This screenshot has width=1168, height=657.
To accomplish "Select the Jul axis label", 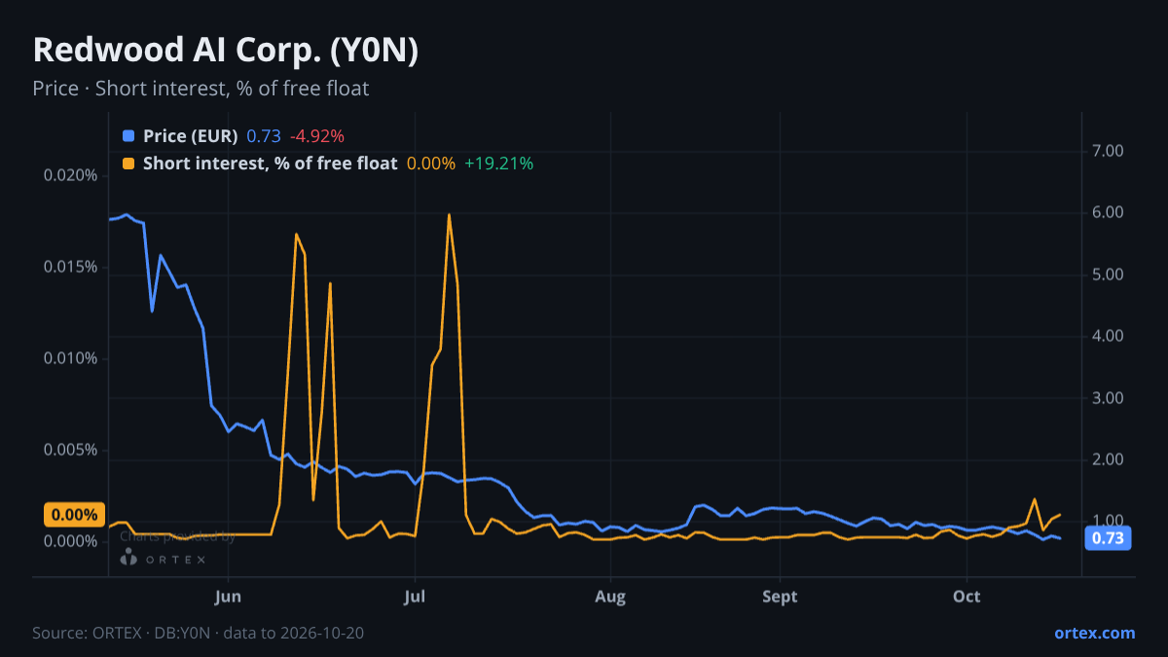I will click(x=416, y=596).
